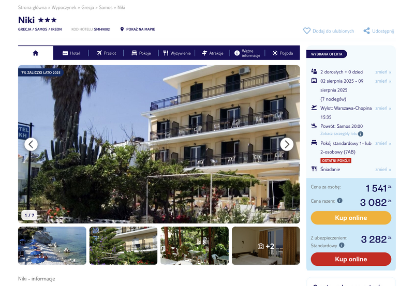Click the map pin Pokaż na mapie
This screenshot has width=414, height=286.
(138, 29)
